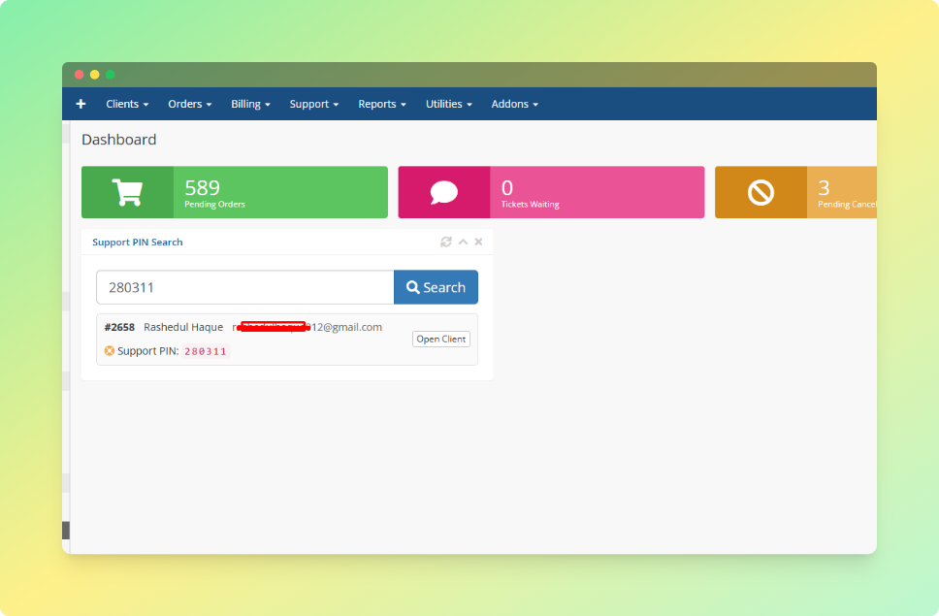Click the Search button

[x=436, y=287]
